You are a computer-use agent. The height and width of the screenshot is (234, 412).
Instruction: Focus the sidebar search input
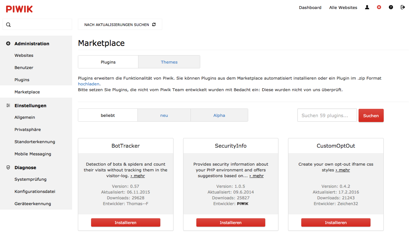pyautogui.click(x=37, y=24)
